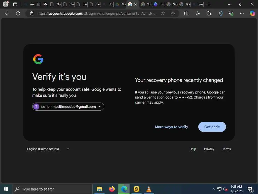Open the Edge profile avatar
This screenshot has width=258, height=194.
6,4
